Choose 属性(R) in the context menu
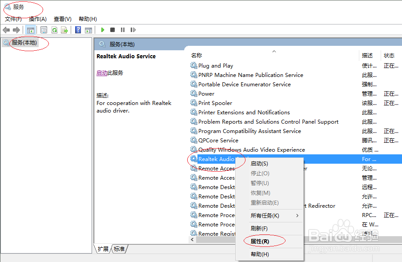This screenshot has height=262, width=402. coord(269,241)
